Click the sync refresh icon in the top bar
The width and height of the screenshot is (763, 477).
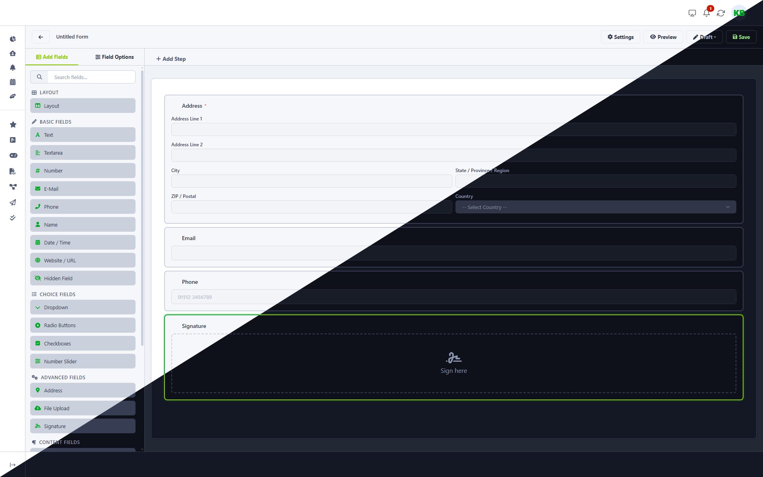point(721,13)
